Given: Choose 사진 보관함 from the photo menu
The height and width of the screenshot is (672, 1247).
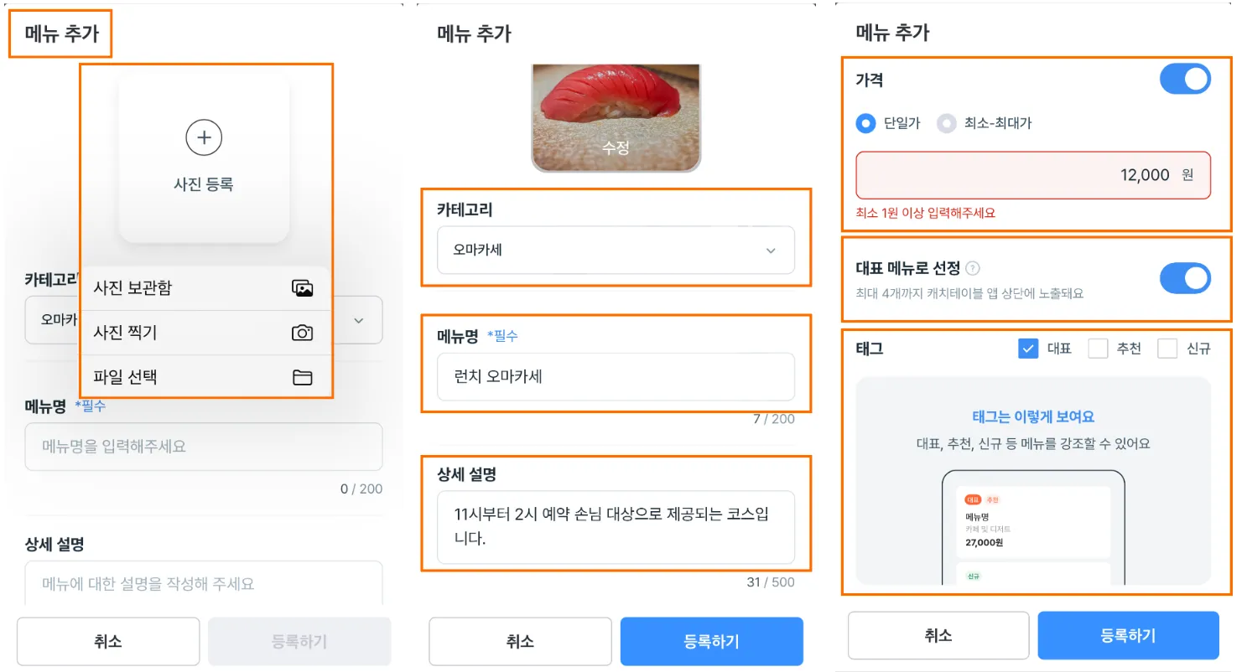Looking at the screenshot, I should click(x=134, y=288).
